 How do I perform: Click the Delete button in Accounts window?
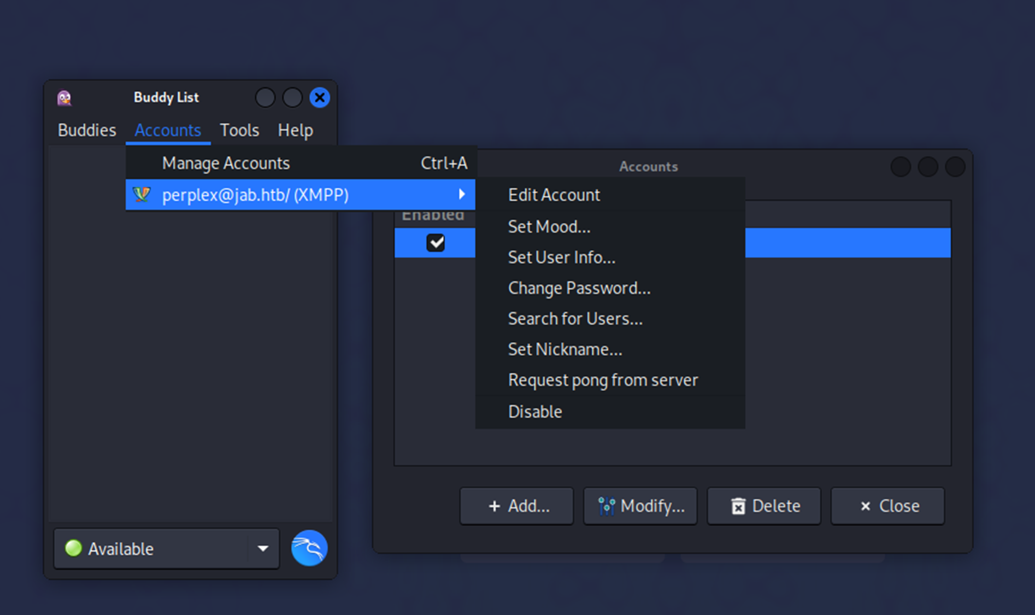(x=764, y=506)
